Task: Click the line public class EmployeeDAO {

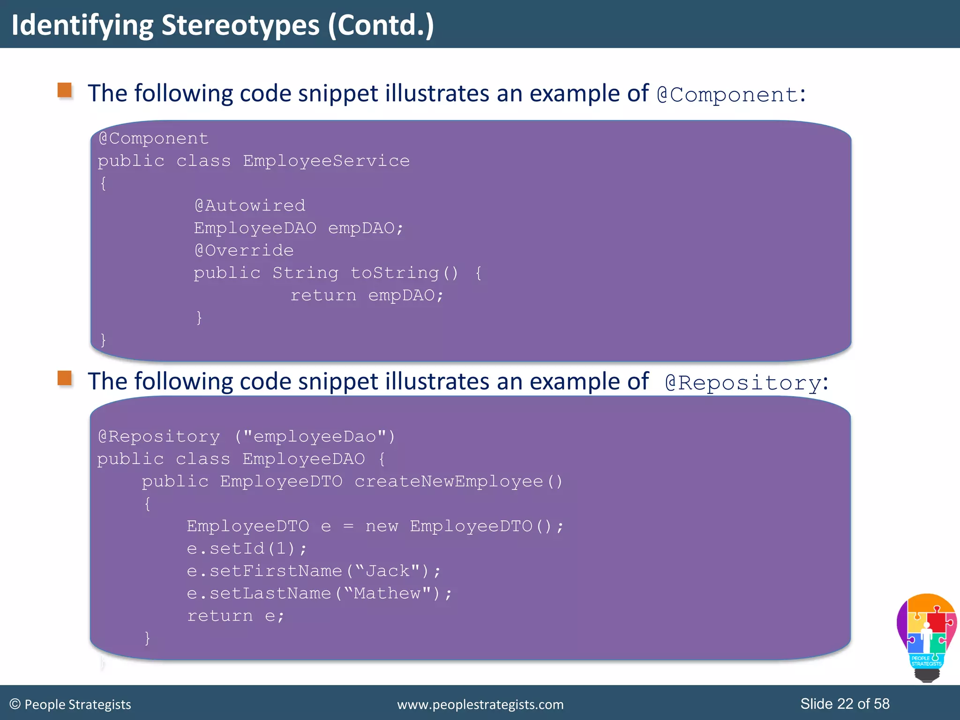Action: [x=241, y=459]
